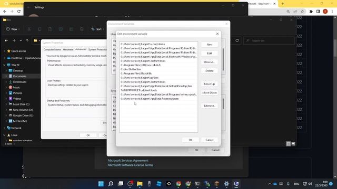Expand the Network tree node
This screenshot has width=337, height=189.
tap(4, 128)
